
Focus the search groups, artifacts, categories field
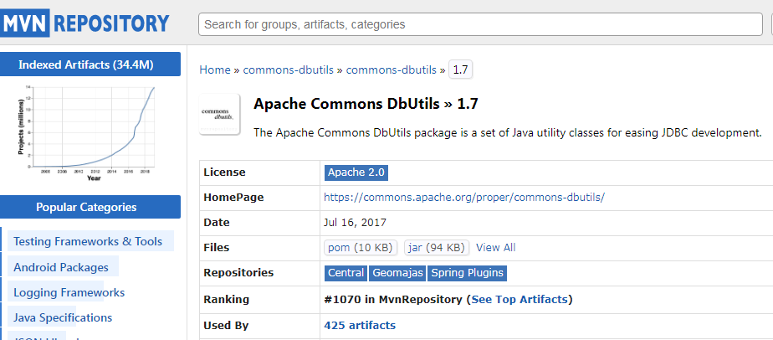coord(480,24)
